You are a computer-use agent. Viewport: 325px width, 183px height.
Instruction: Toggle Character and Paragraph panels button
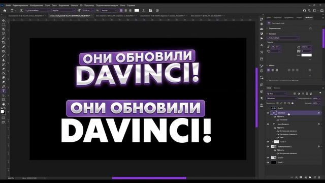pyautogui.click(x=150, y=10)
